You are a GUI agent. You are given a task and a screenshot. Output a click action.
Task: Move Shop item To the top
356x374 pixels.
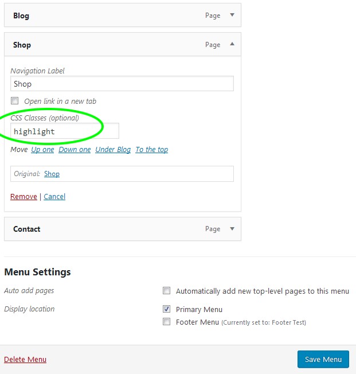152,150
